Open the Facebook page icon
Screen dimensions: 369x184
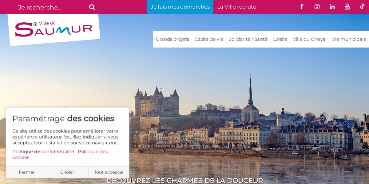[x=302, y=6]
